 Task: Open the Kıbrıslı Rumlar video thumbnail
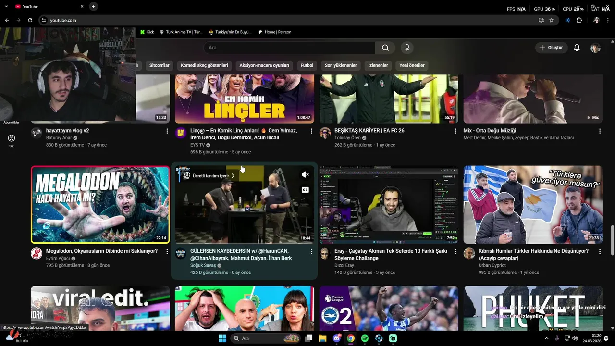tap(533, 205)
